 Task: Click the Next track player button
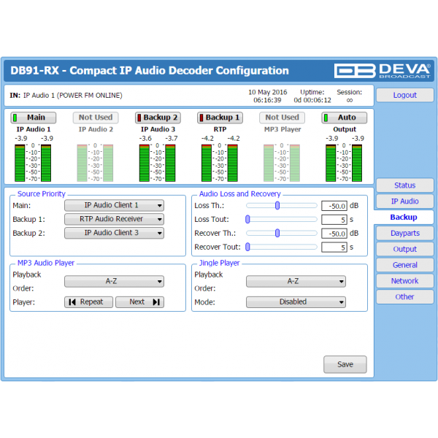139,302
